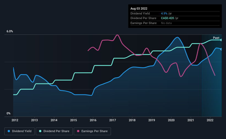Click the 0% y-axis label
Screen dimensions: 226x139
[9, 113]
